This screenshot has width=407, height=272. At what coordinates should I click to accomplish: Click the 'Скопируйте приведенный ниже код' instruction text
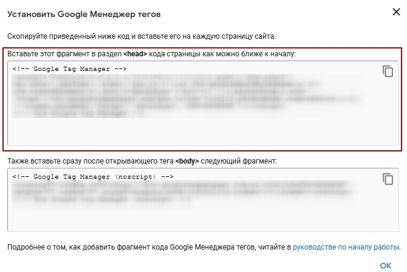142,36
